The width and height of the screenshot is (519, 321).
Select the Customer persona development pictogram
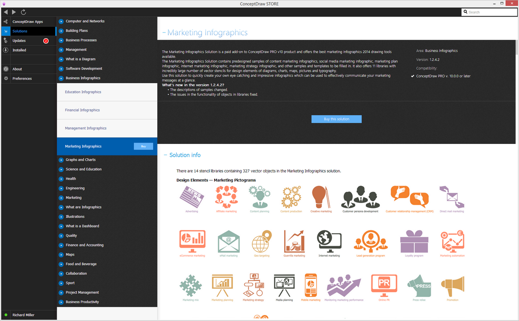click(x=360, y=197)
